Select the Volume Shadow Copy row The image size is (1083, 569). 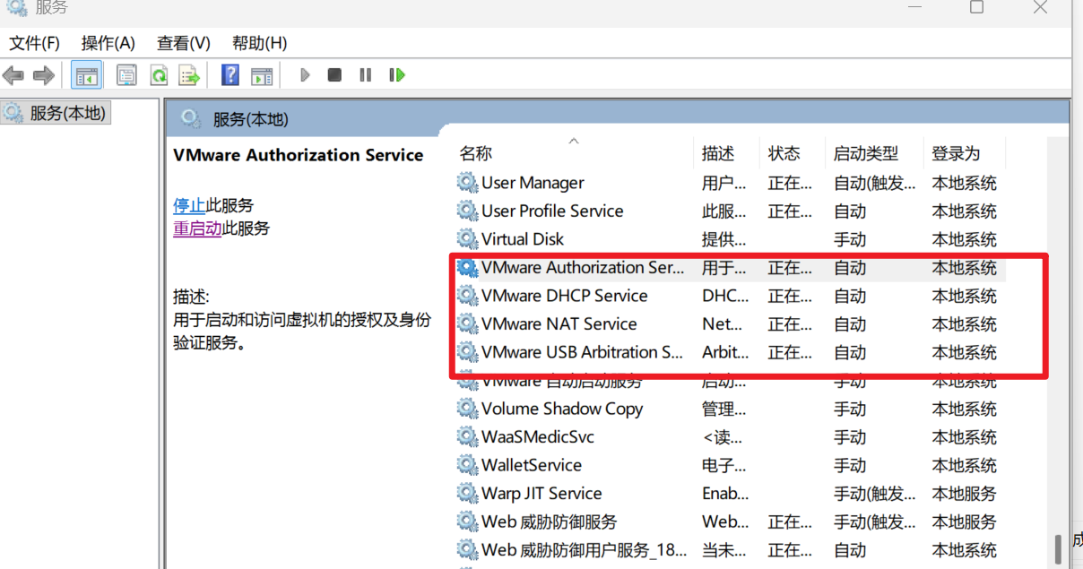click(730, 409)
